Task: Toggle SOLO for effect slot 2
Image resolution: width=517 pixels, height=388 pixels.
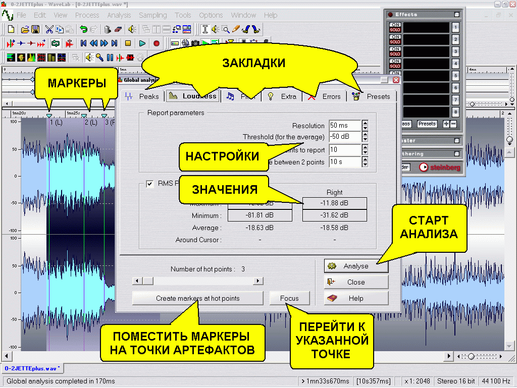Action: (x=395, y=42)
